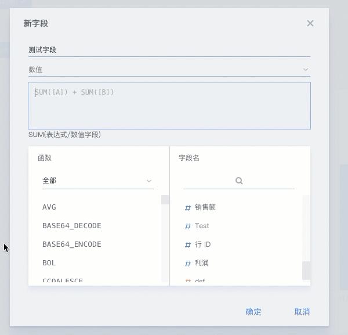
Task: Confirm with the 确定 button
Action: click(x=253, y=312)
